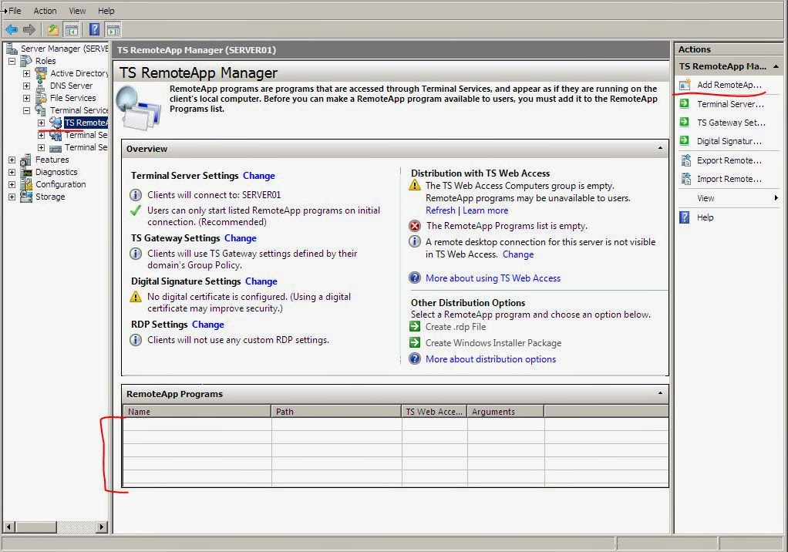Open the Help menu in menu bar
This screenshot has width=788, height=552.
[106, 11]
